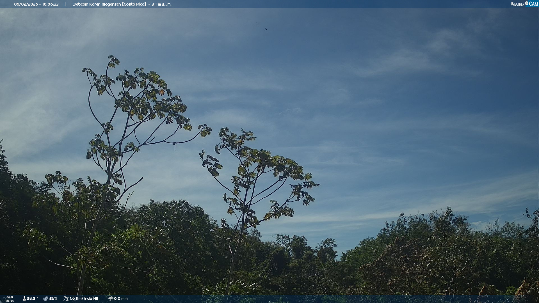Click the 06/02/2026 date stamp
The width and height of the screenshot is (539, 303).
coord(26,4)
